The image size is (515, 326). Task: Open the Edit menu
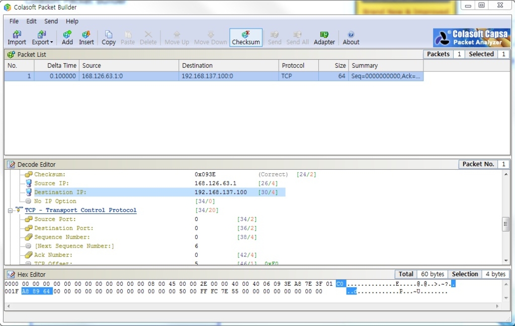pyautogui.click(x=31, y=21)
